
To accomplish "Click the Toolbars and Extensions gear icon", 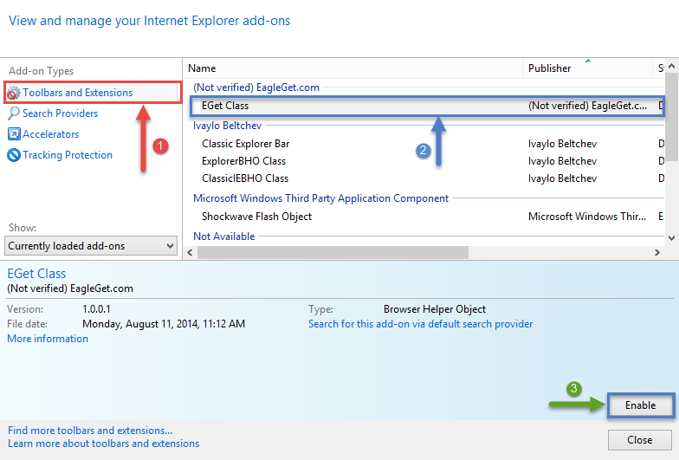I will 14,93.
